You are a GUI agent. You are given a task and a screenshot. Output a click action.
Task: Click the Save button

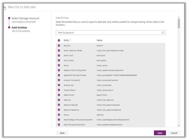pos(160,133)
